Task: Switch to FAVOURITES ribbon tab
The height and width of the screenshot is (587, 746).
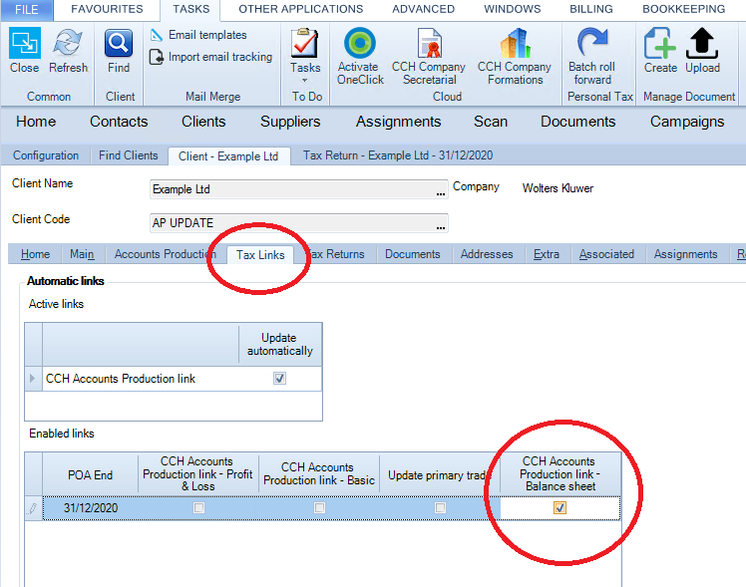Action: pyautogui.click(x=107, y=9)
